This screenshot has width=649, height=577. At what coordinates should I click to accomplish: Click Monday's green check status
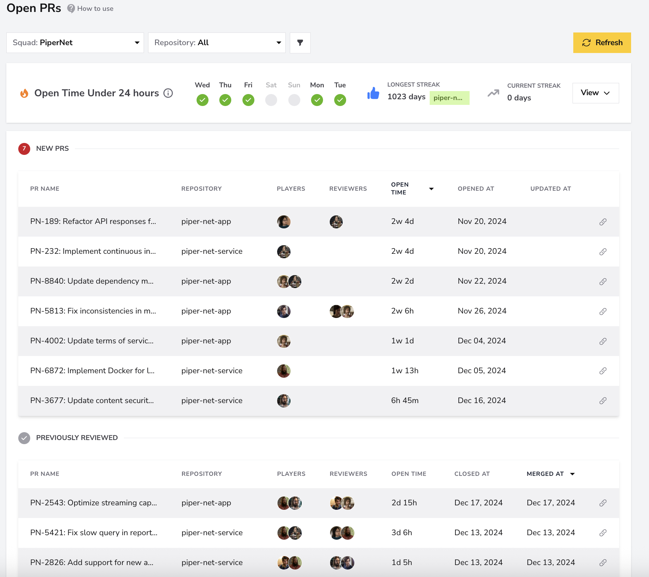coord(317,100)
